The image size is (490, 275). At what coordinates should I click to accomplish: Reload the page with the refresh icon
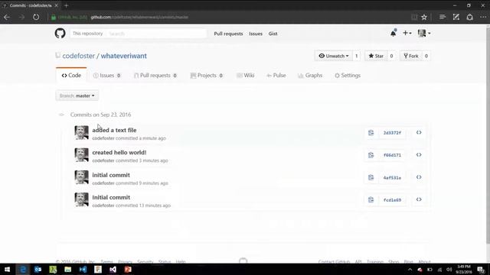36,17
